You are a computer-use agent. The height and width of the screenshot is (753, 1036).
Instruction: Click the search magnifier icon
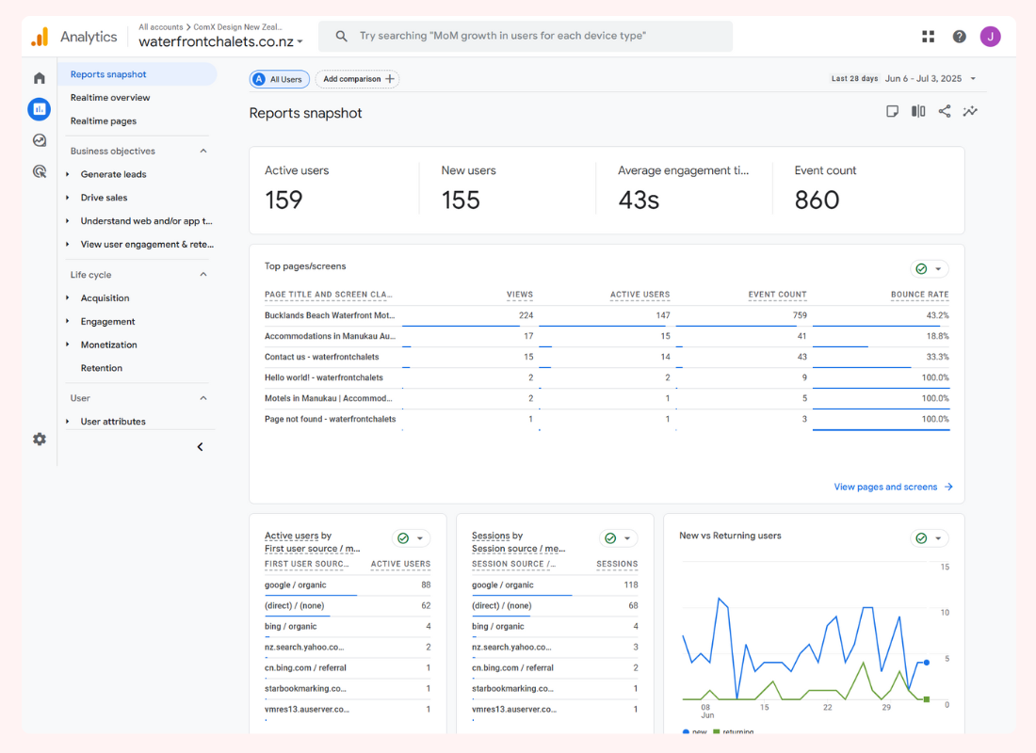click(341, 36)
